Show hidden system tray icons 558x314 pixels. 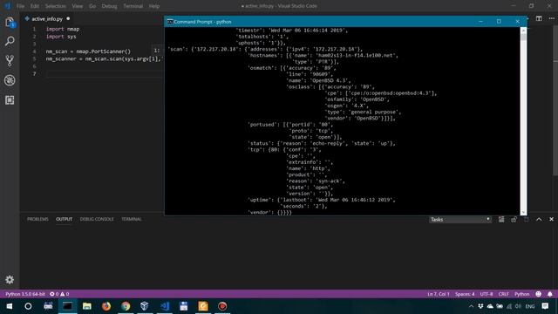point(471,306)
